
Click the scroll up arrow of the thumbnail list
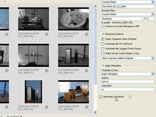(x=95, y=6)
